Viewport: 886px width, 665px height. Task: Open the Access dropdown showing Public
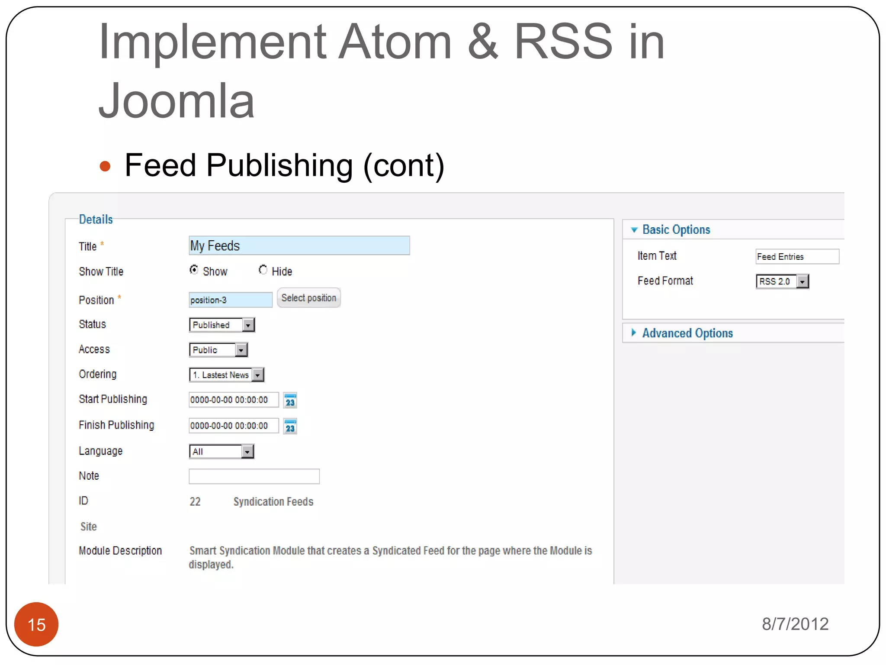(x=218, y=350)
